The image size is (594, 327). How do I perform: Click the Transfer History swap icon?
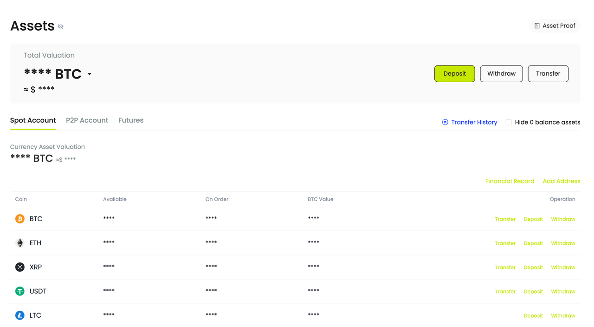pos(445,122)
